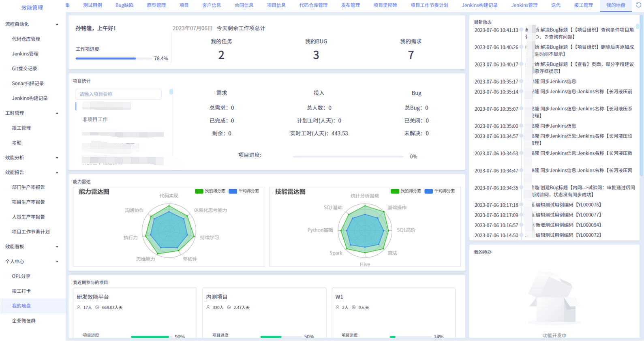The image size is (644, 341).
Task: Expand the 效能分析 sidebar group
Action: tap(57, 158)
